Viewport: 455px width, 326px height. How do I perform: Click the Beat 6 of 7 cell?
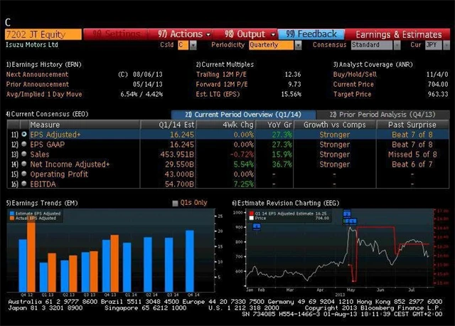pos(412,164)
